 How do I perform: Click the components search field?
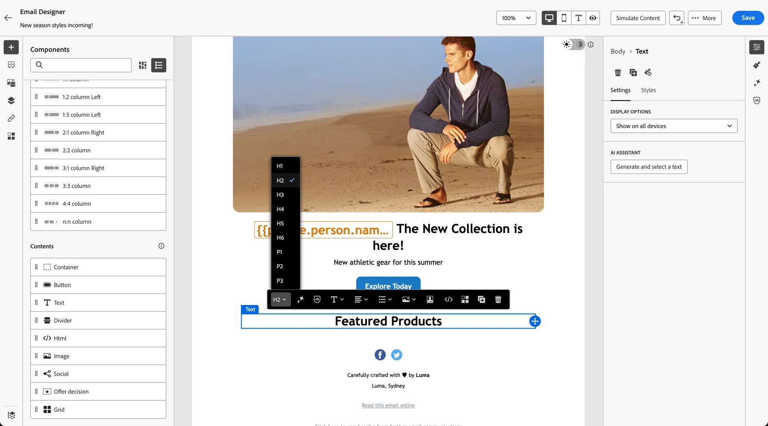[81, 65]
